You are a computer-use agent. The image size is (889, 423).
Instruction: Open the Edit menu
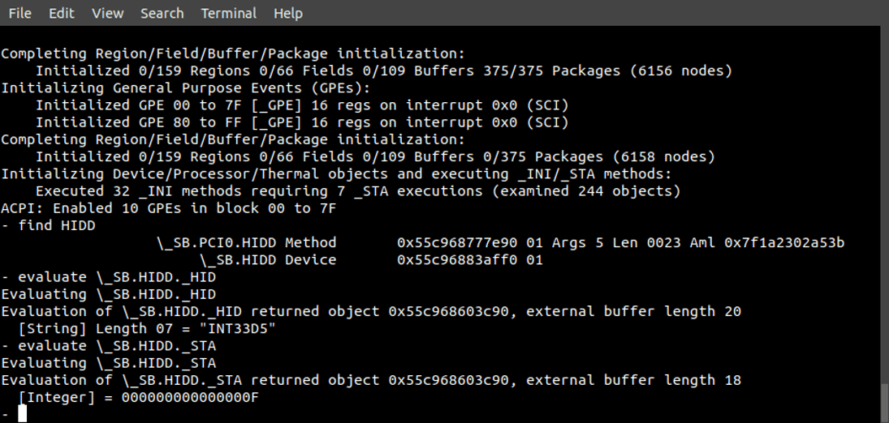click(61, 13)
